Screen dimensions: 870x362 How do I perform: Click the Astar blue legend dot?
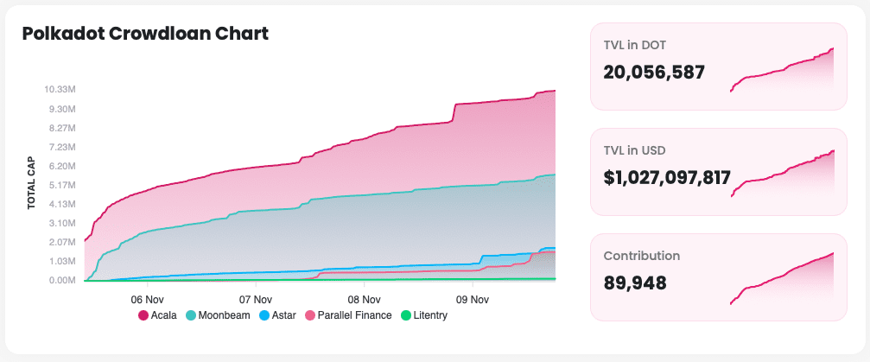point(264,315)
